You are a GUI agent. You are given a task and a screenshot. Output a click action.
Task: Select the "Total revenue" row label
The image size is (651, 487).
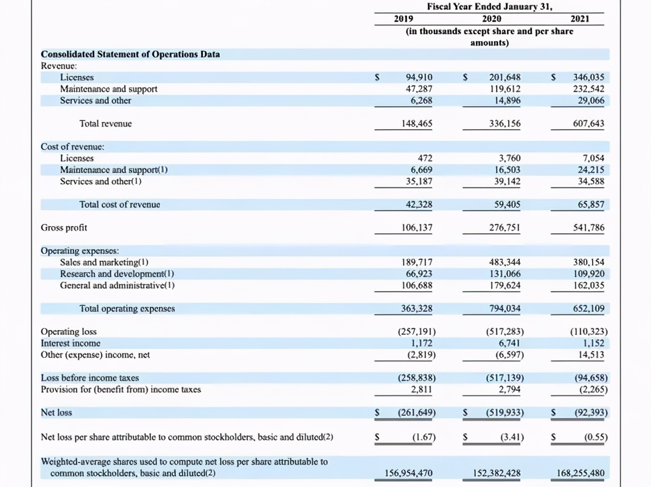(x=106, y=124)
